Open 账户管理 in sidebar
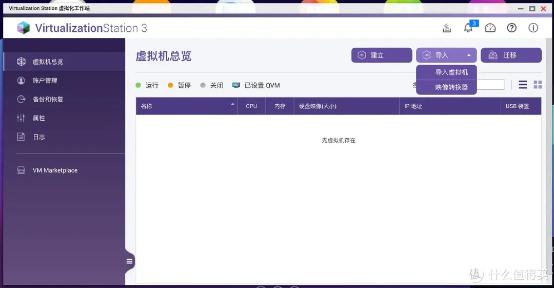The width and height of the screenshot is (554, 288). coord(64,80)
